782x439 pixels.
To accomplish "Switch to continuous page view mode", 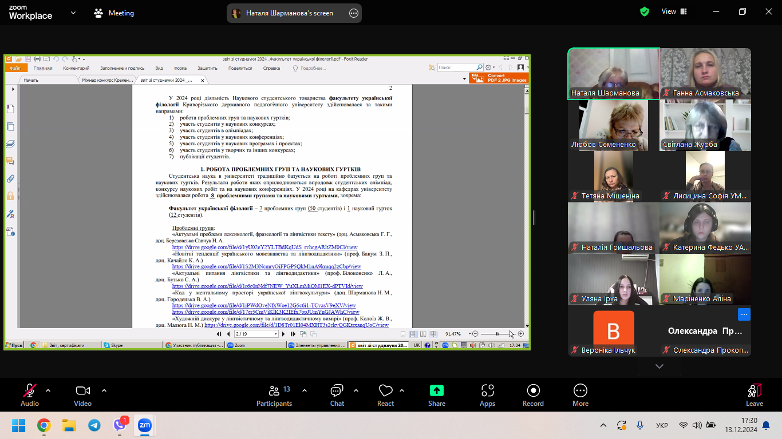I will tap(413, 334).
